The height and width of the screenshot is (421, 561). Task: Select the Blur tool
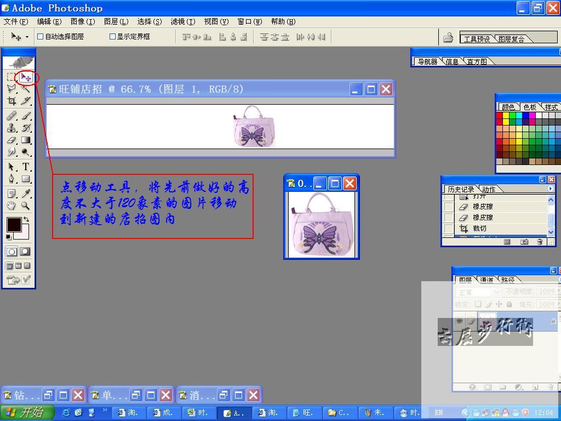coord(11,152)
